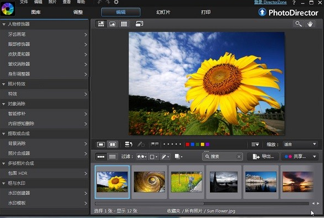Click the undo arrow in the title bar
The width and height of the screenshot is (324, 218).
pos(100,2)
